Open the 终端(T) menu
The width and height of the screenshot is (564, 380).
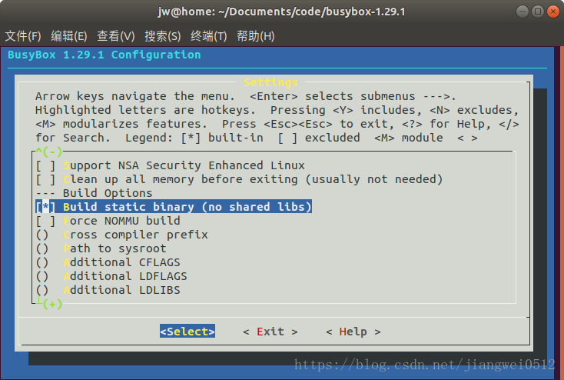coord(209,36)
